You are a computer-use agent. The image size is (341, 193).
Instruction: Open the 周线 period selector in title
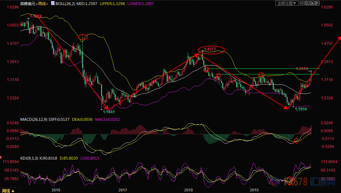tap(42, 4)
